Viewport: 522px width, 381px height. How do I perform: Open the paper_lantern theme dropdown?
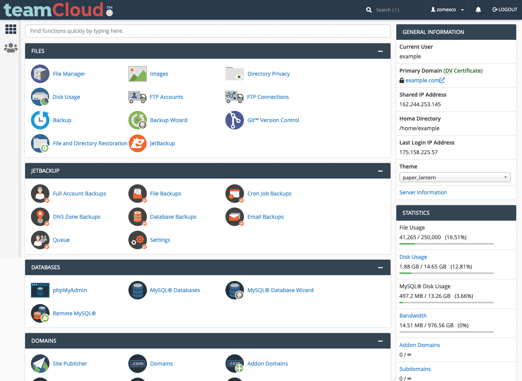click(x=455, y=177)
